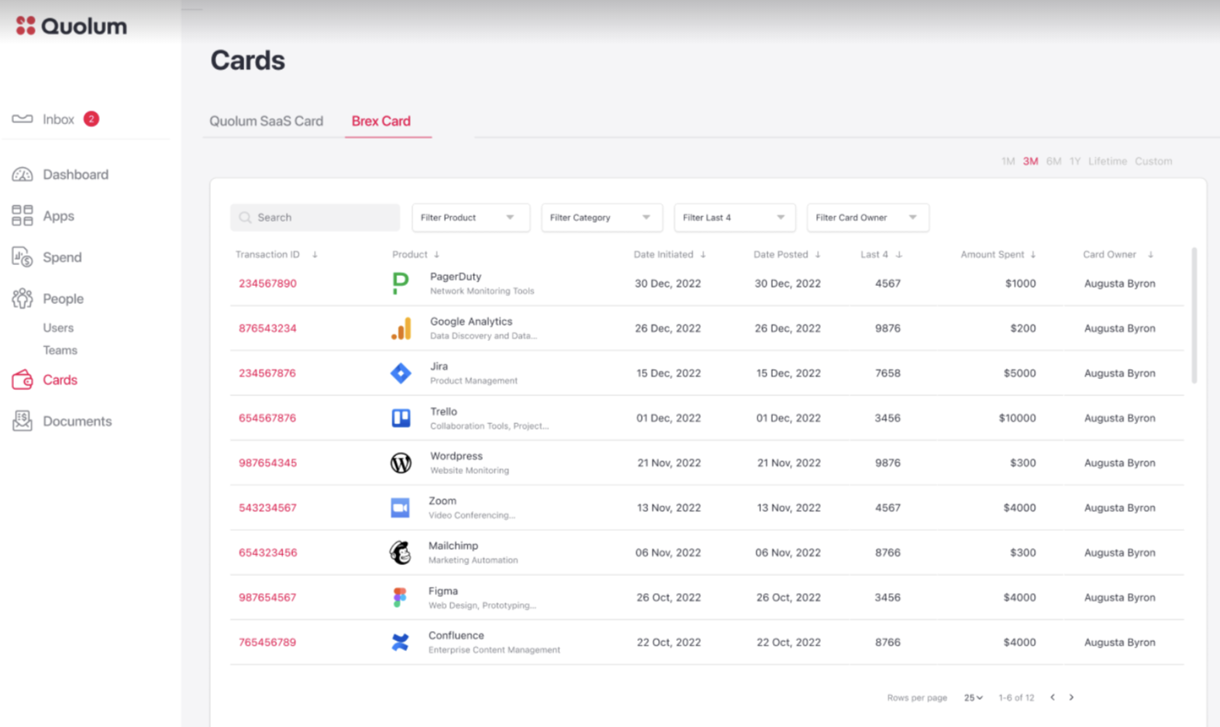Select the 6M time range
1220x727 pixels.
[1053, 161]
